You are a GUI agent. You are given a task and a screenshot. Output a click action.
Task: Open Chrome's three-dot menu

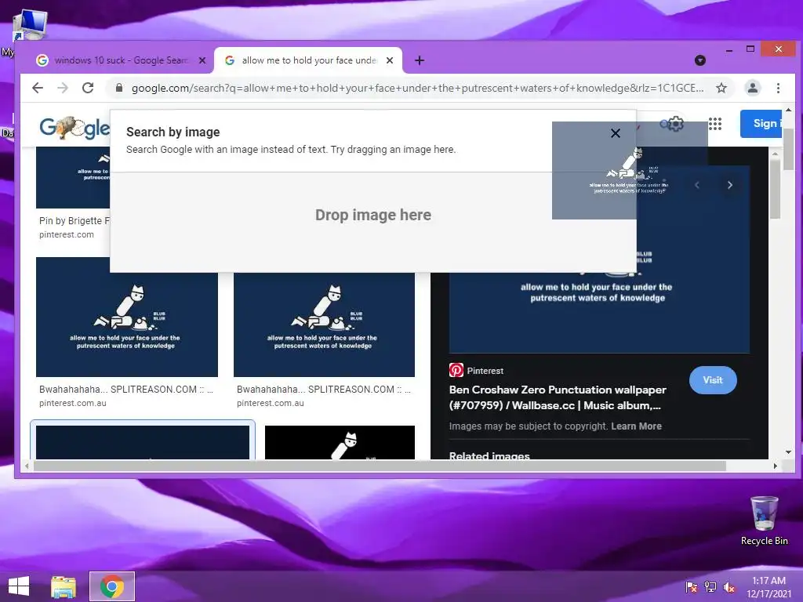click(x=778, y=88)
